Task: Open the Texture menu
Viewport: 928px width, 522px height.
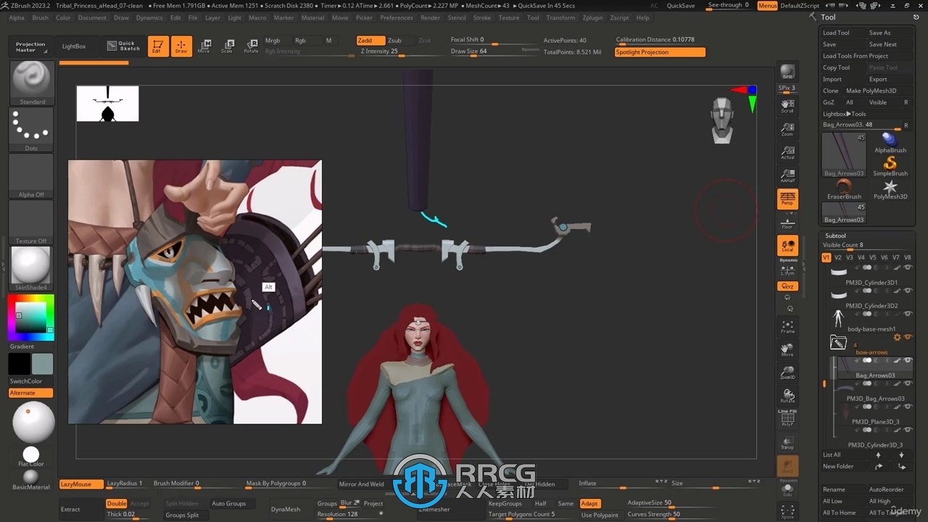Action: tap(509, 17)
